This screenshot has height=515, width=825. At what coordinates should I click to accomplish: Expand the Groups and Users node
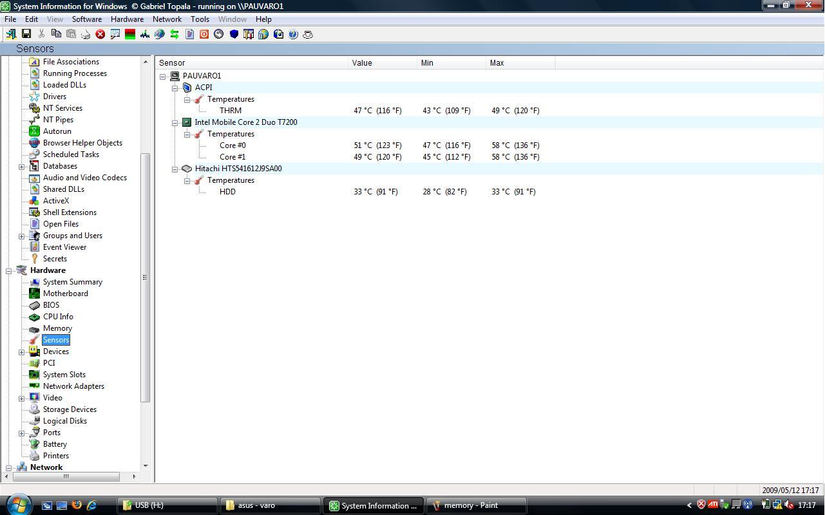point(21,236)
